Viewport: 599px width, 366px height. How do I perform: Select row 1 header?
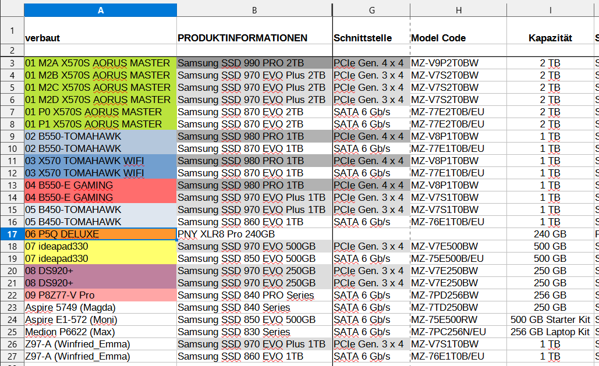(12, 31)
